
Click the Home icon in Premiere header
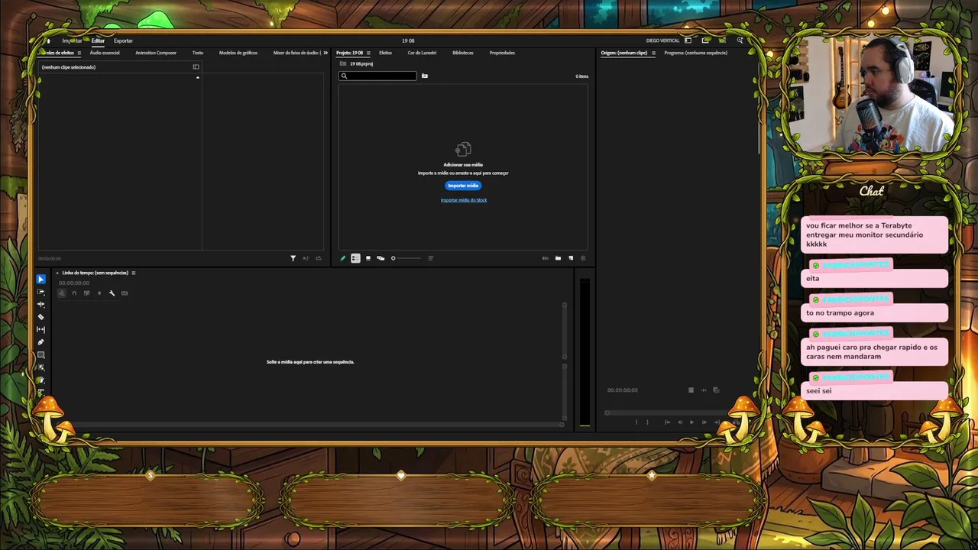[49, 40]
